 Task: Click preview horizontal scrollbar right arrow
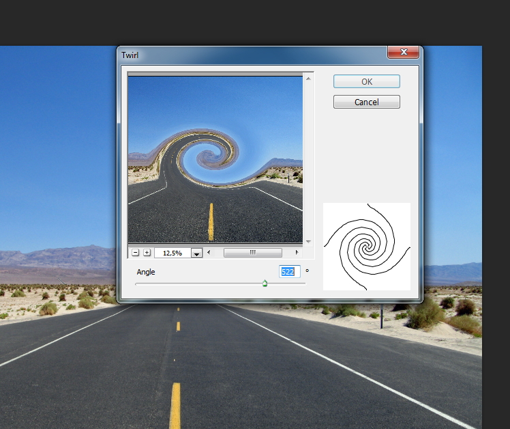point(296,252)
